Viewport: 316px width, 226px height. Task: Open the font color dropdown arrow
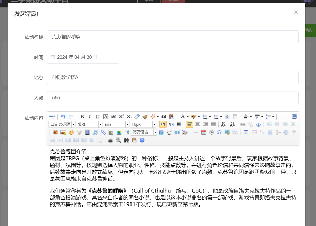[188, 117]
